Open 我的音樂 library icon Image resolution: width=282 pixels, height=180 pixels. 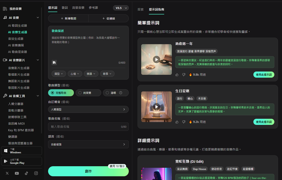(x=5, y=9)
